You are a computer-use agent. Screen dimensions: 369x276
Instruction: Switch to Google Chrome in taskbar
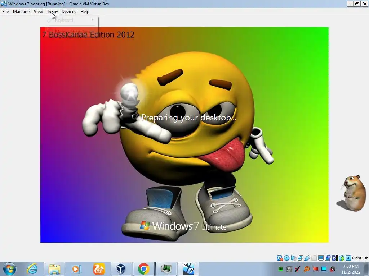pos(143,269)
